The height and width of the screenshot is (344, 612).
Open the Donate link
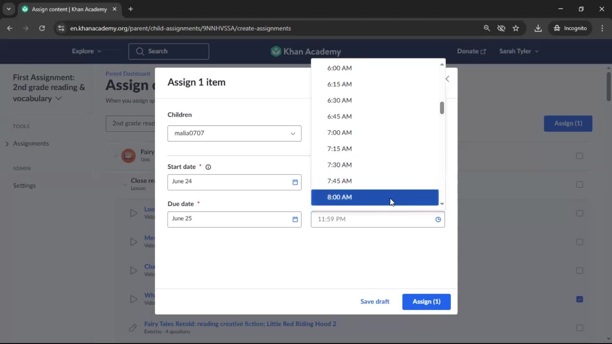(471, 51)
